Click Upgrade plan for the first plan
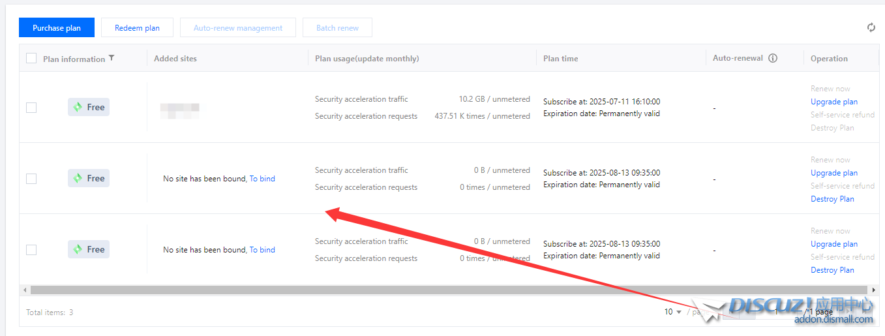Viewport: 885px width, 336px height. (x=833, y=102)
